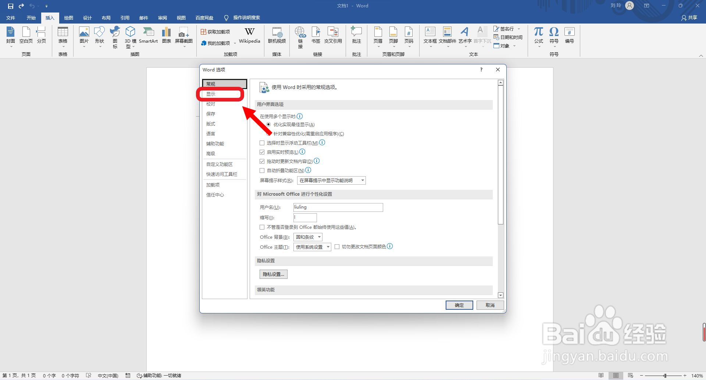Open the Header (页眉) menu
Image resolution: width=706 pixels, height=380 pixels.
click(x=378, y=37)
